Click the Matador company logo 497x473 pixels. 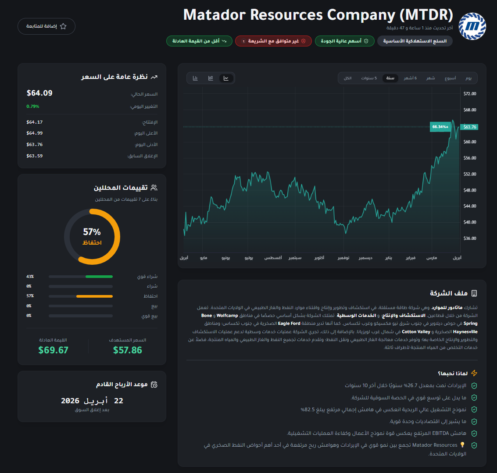[x=472, y=26]
